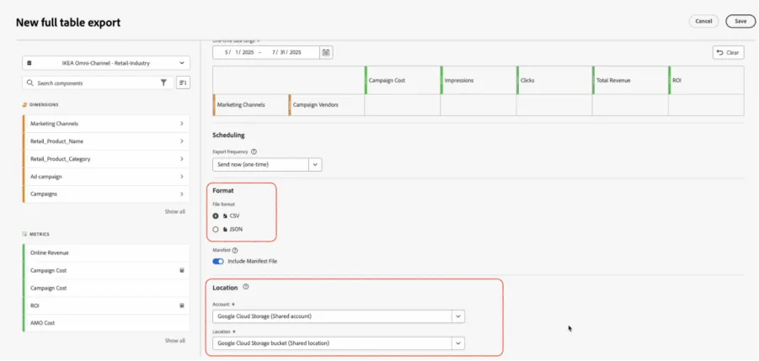Click the Export frequency help icon

pos(254,151)
